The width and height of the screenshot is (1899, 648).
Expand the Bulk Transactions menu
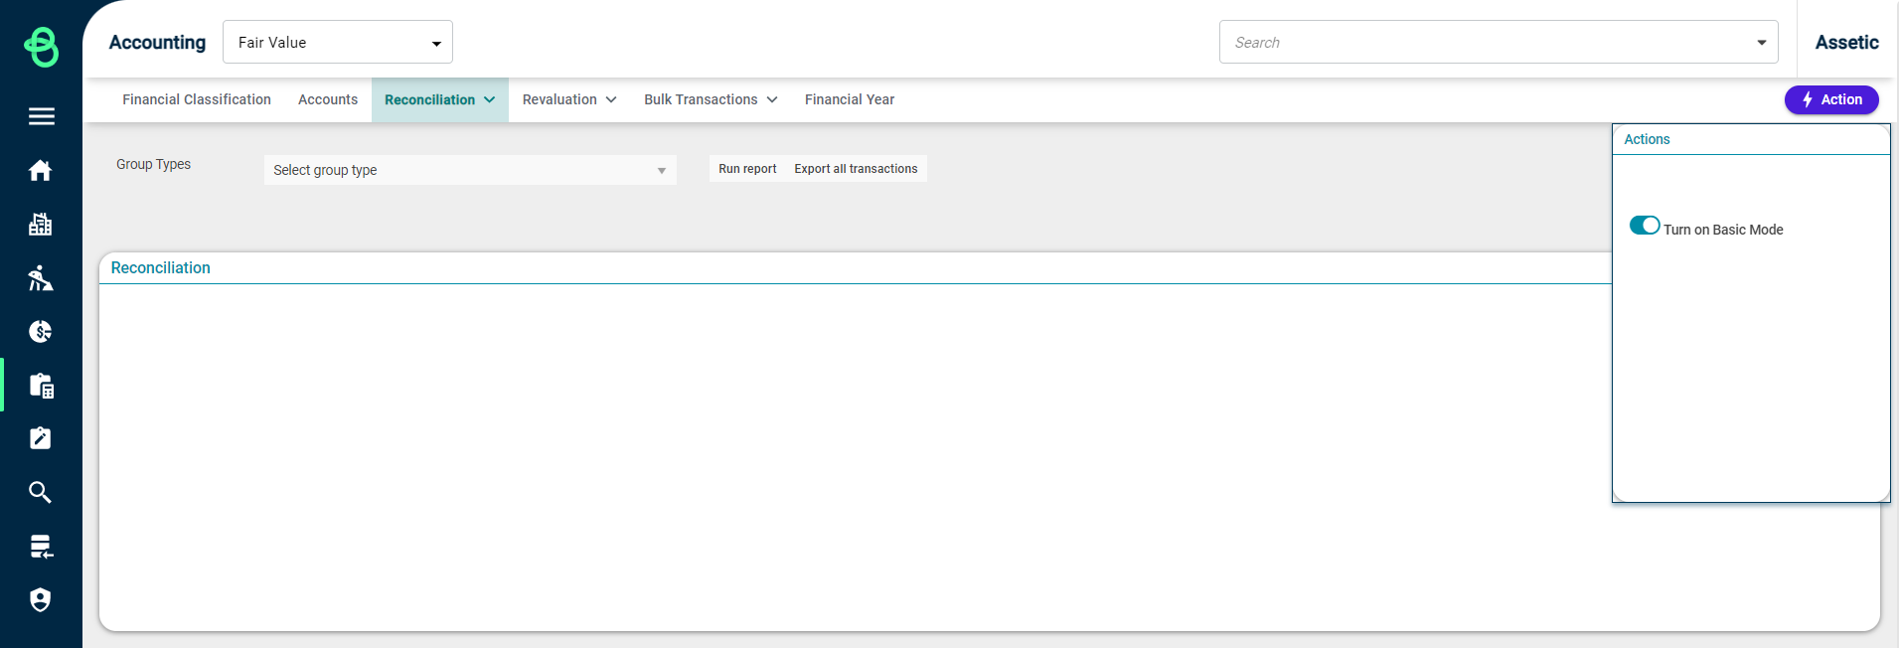(x=711, y=99)
